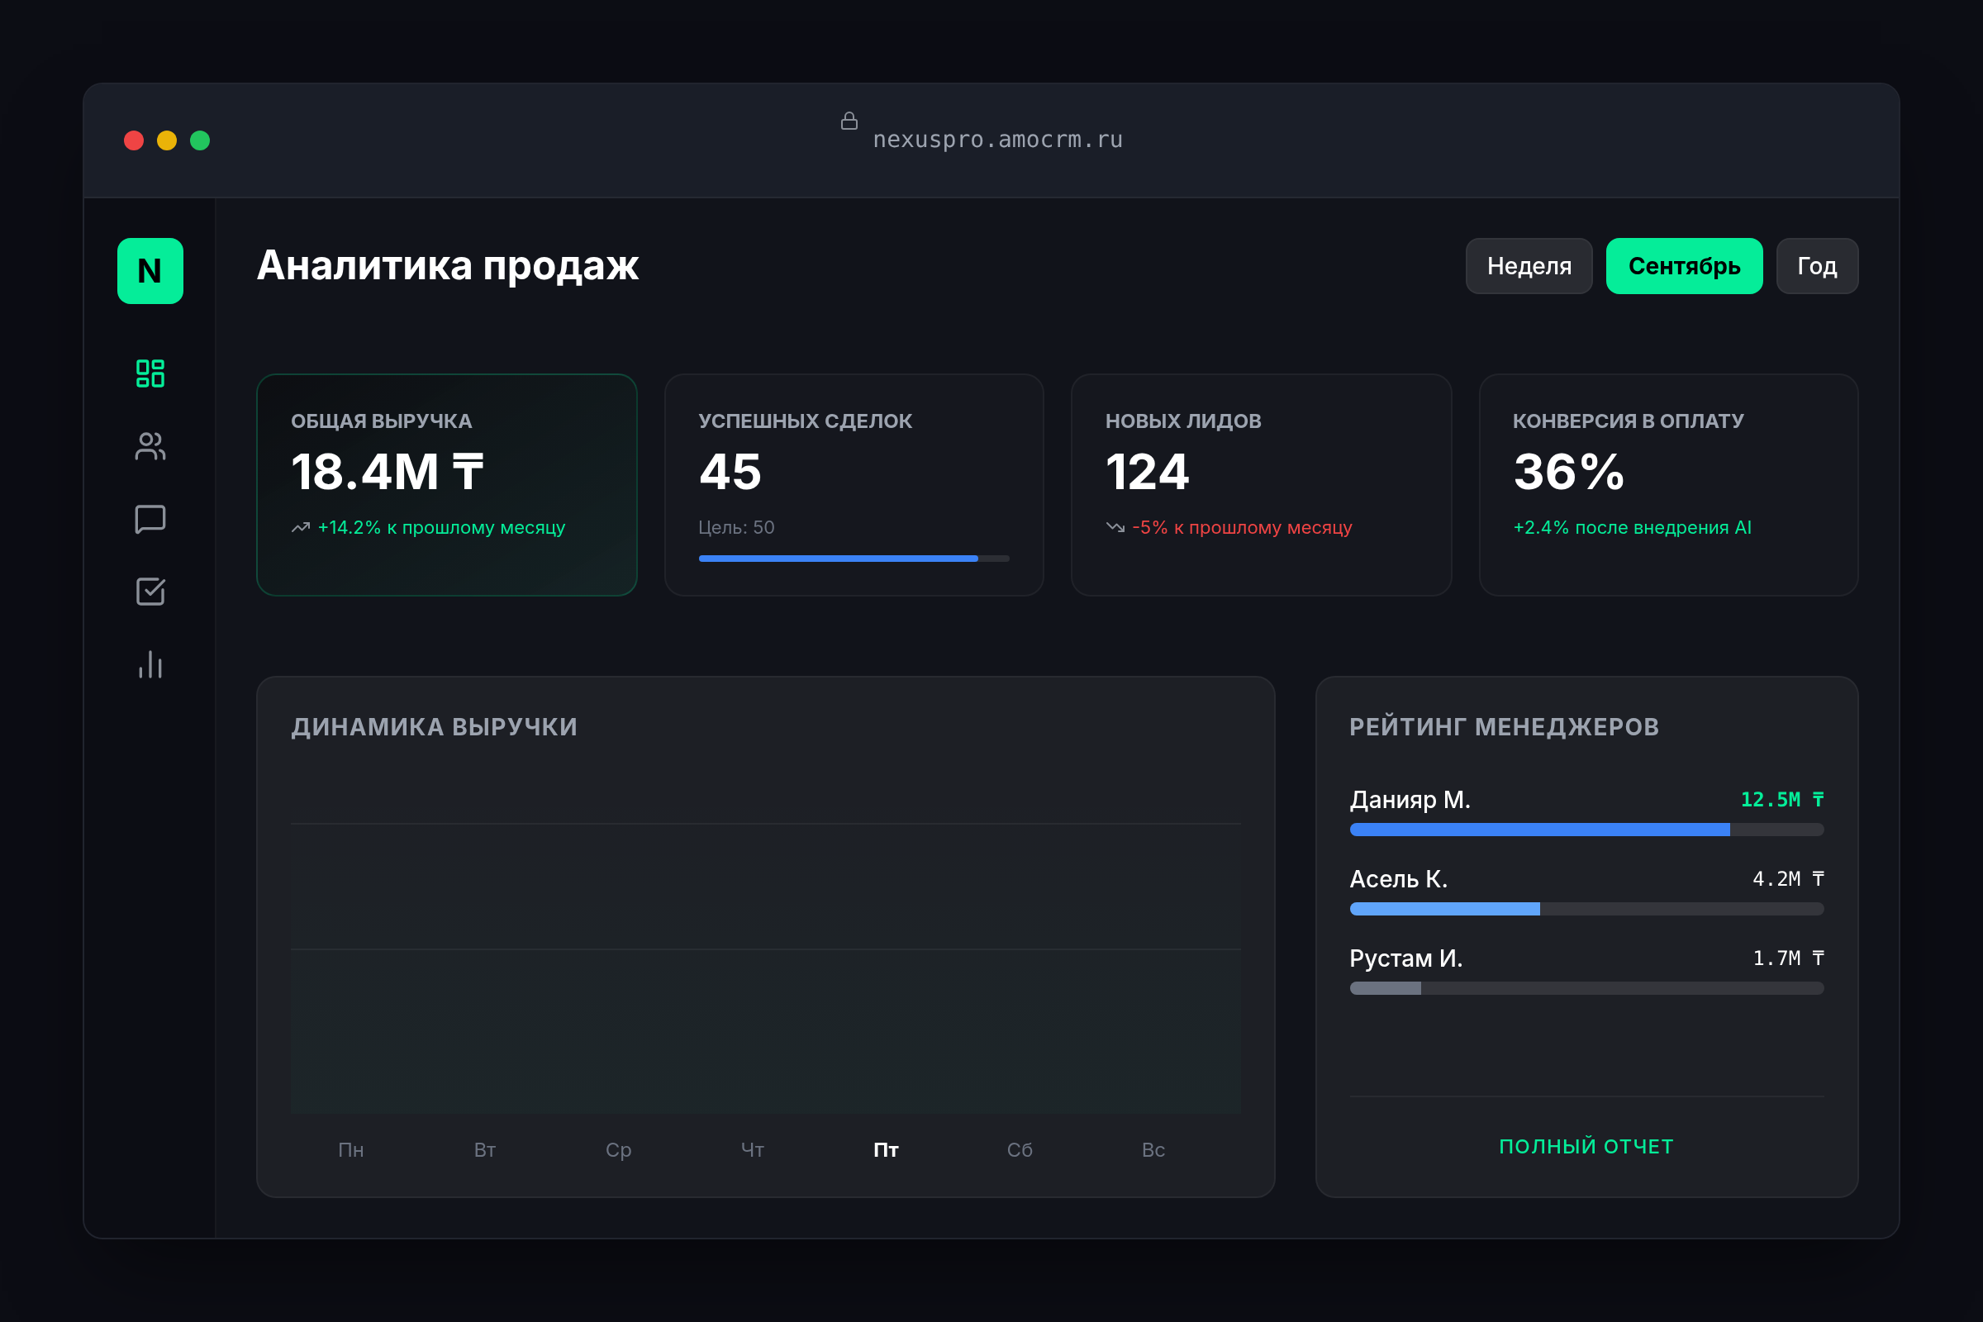Click the lock icon in address bar
Image resolution: width=1983 pixels, height=1322 pixels.
(x=849, y=121)
